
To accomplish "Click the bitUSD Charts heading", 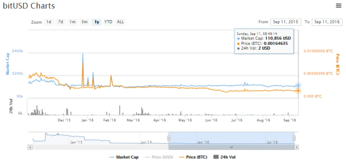I will coord(29,5).
